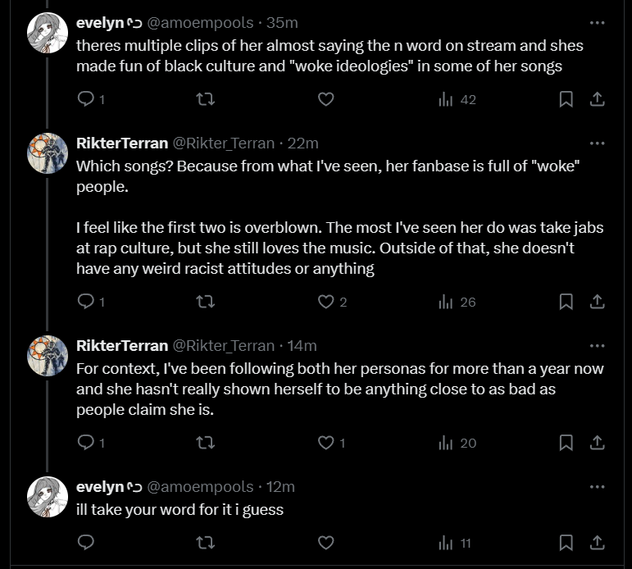Share evelyn's tweet posted 35m ago
The width and height of the screenshot is (632, 569).
click(598, 99)
